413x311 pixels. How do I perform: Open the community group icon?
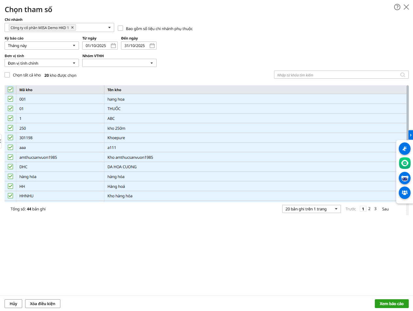pyautogui.click(x=405, y=193)
